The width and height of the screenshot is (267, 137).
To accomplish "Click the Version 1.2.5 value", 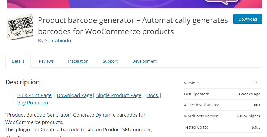I will coord(256,83).
